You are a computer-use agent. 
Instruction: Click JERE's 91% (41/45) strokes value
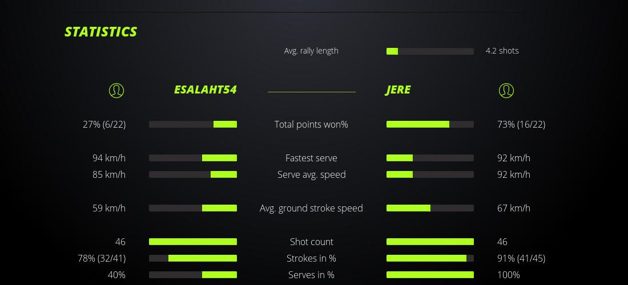click(521, 258)
